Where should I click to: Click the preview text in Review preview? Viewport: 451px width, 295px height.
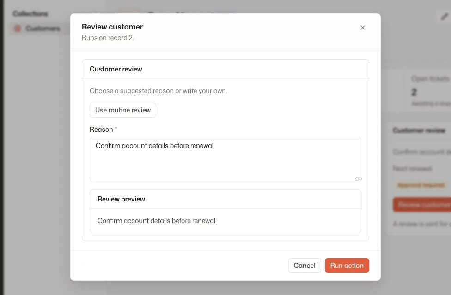pyautogui.click(x=157, y=221)
